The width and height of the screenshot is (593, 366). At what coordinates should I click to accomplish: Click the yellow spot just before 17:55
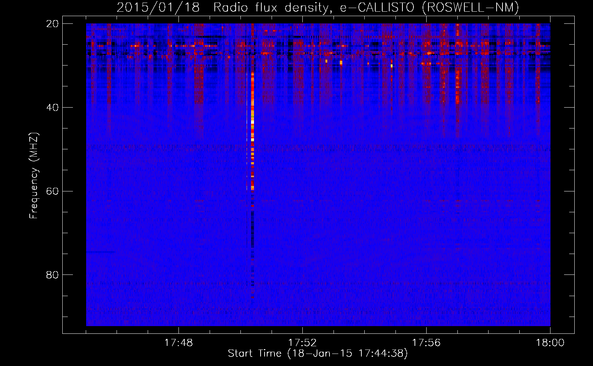click(391, 66)
